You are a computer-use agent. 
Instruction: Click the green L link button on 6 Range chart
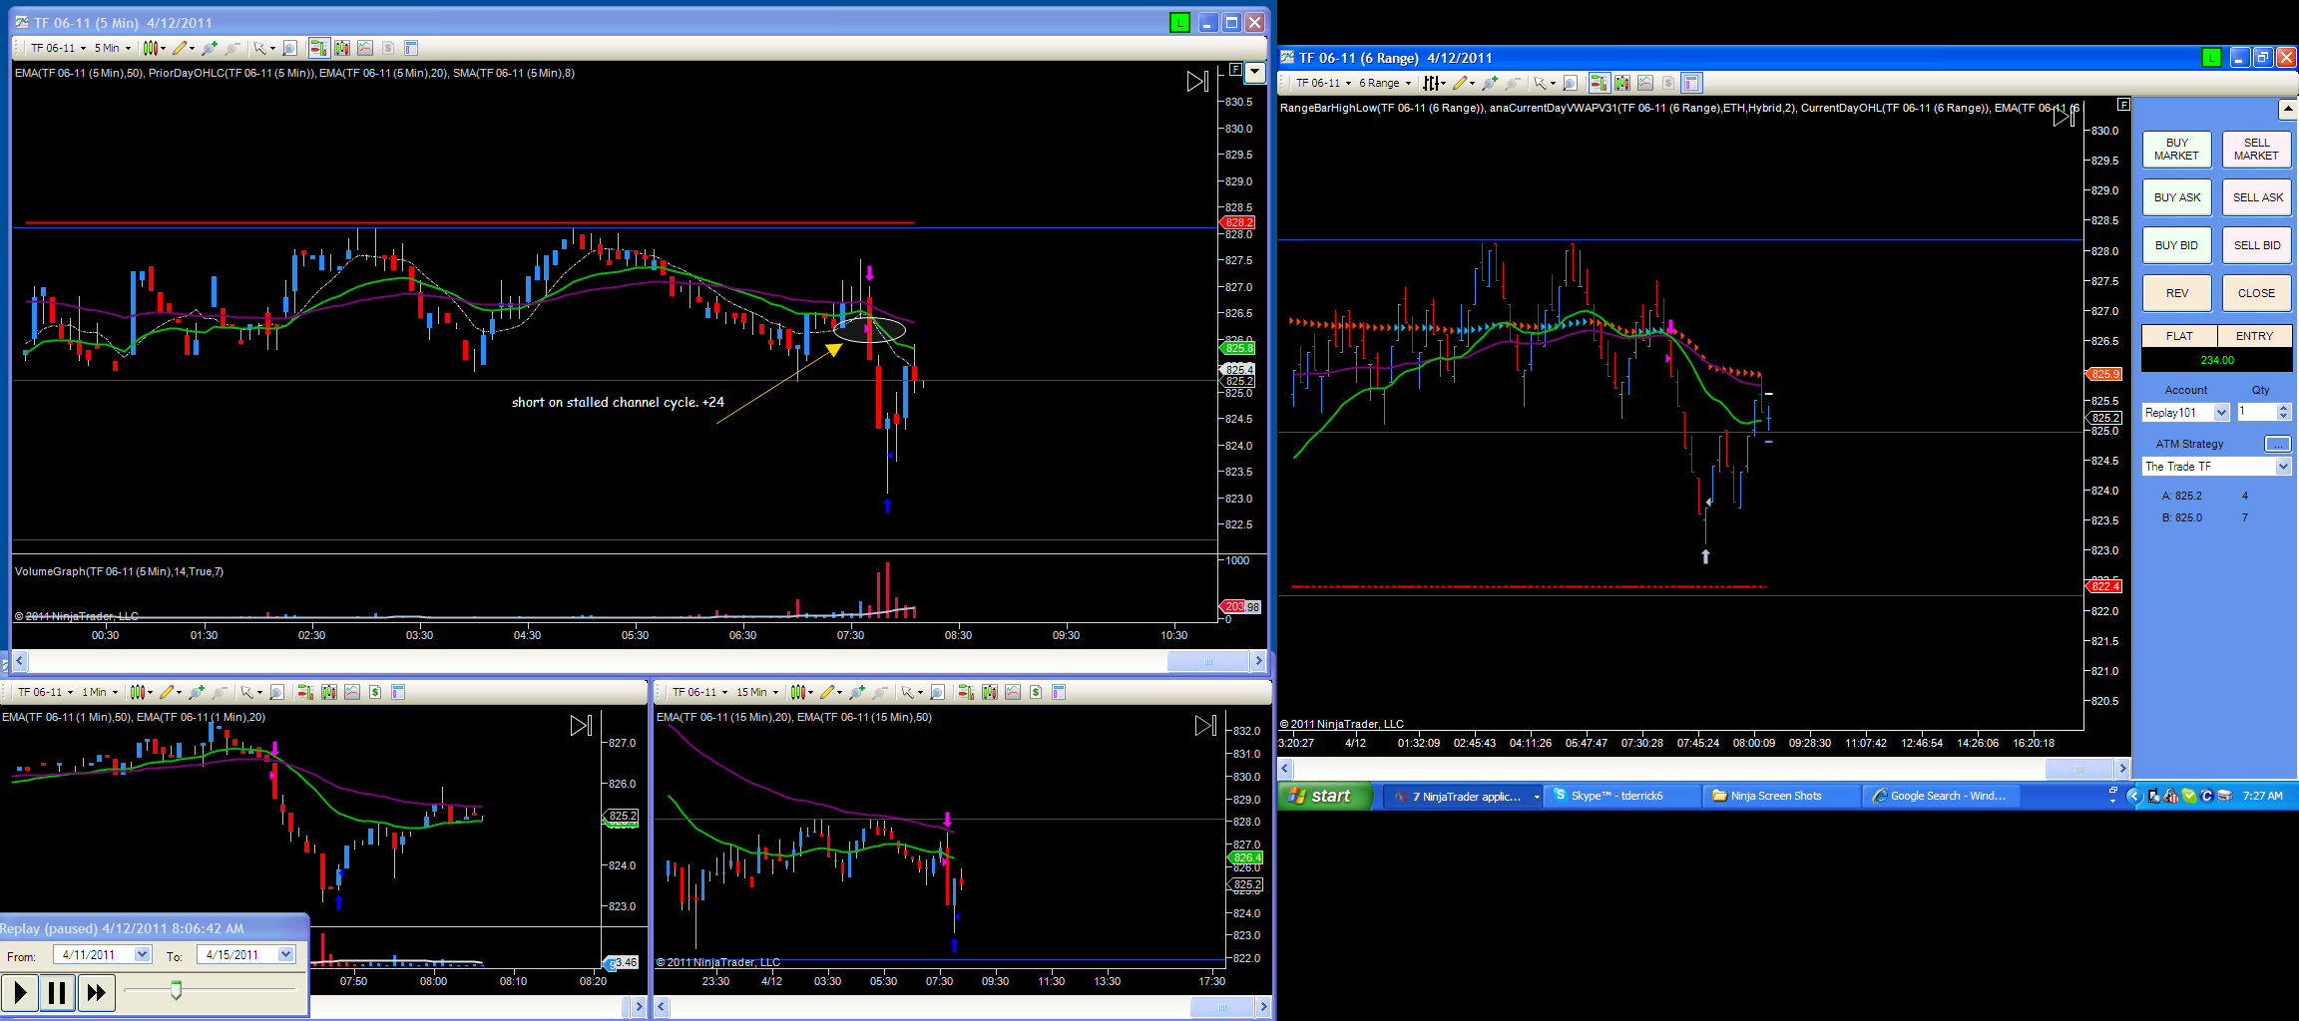[2211, 58]
